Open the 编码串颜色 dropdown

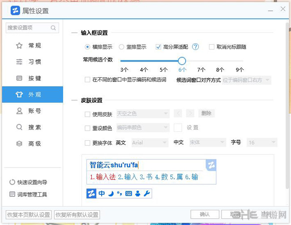click(143, 128)
